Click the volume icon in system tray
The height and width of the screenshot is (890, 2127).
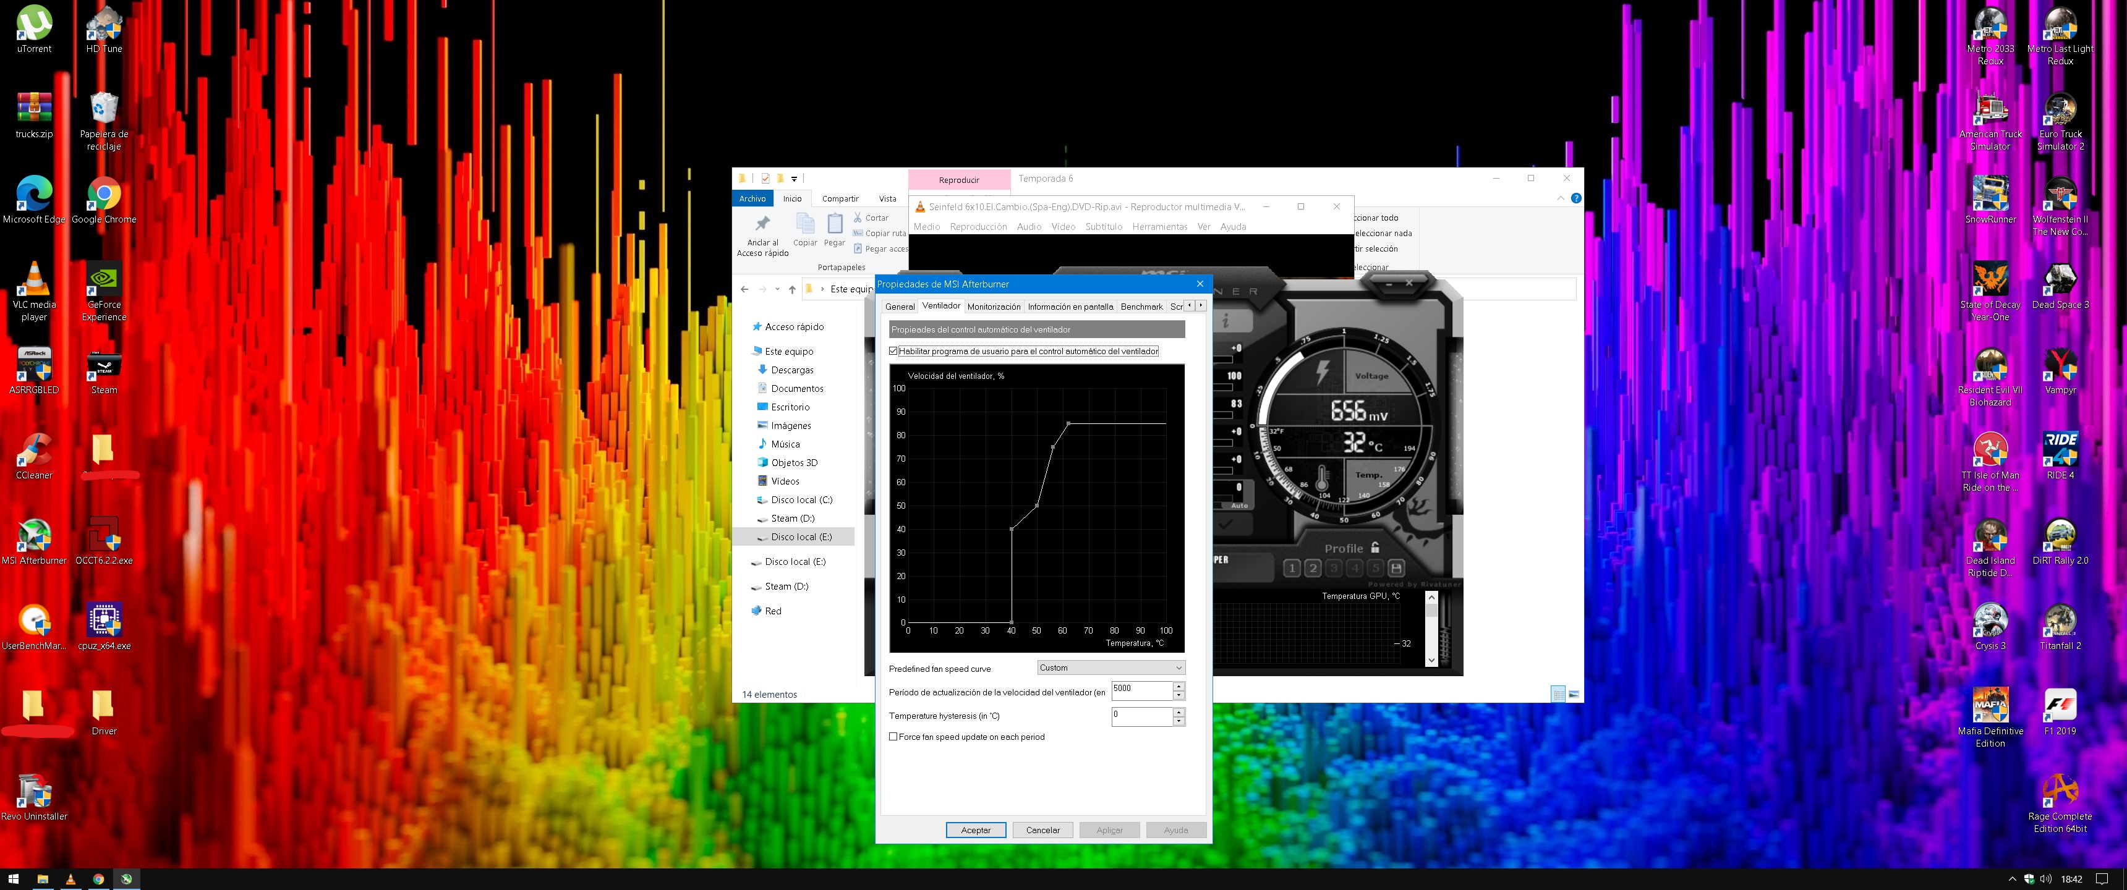click(2045, 879)
